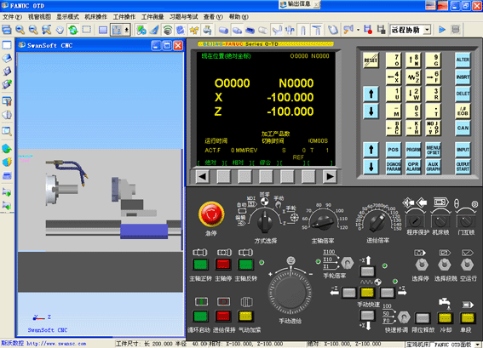Toggle the single block yellow button
Screen dimensions: 483x348
[x=467, y=318]
